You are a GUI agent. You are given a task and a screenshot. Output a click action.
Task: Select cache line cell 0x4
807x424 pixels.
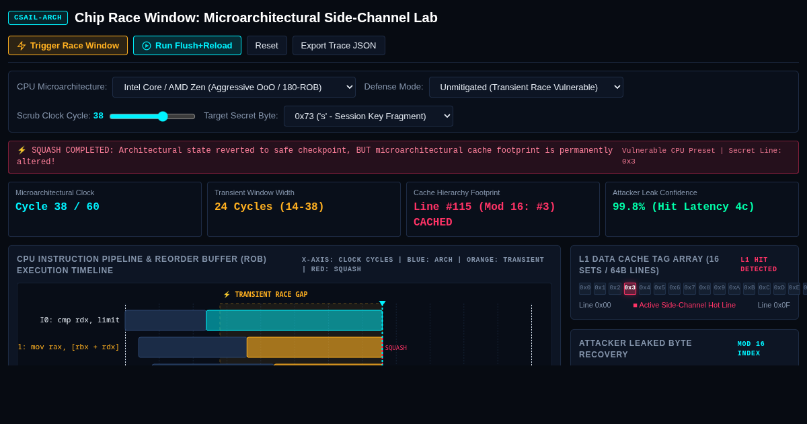coord(645,288)
